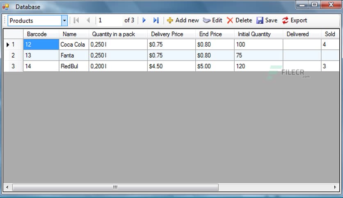Open the Products table dropdown
Viewport: 343px width, 198px height.
(64, 20)
